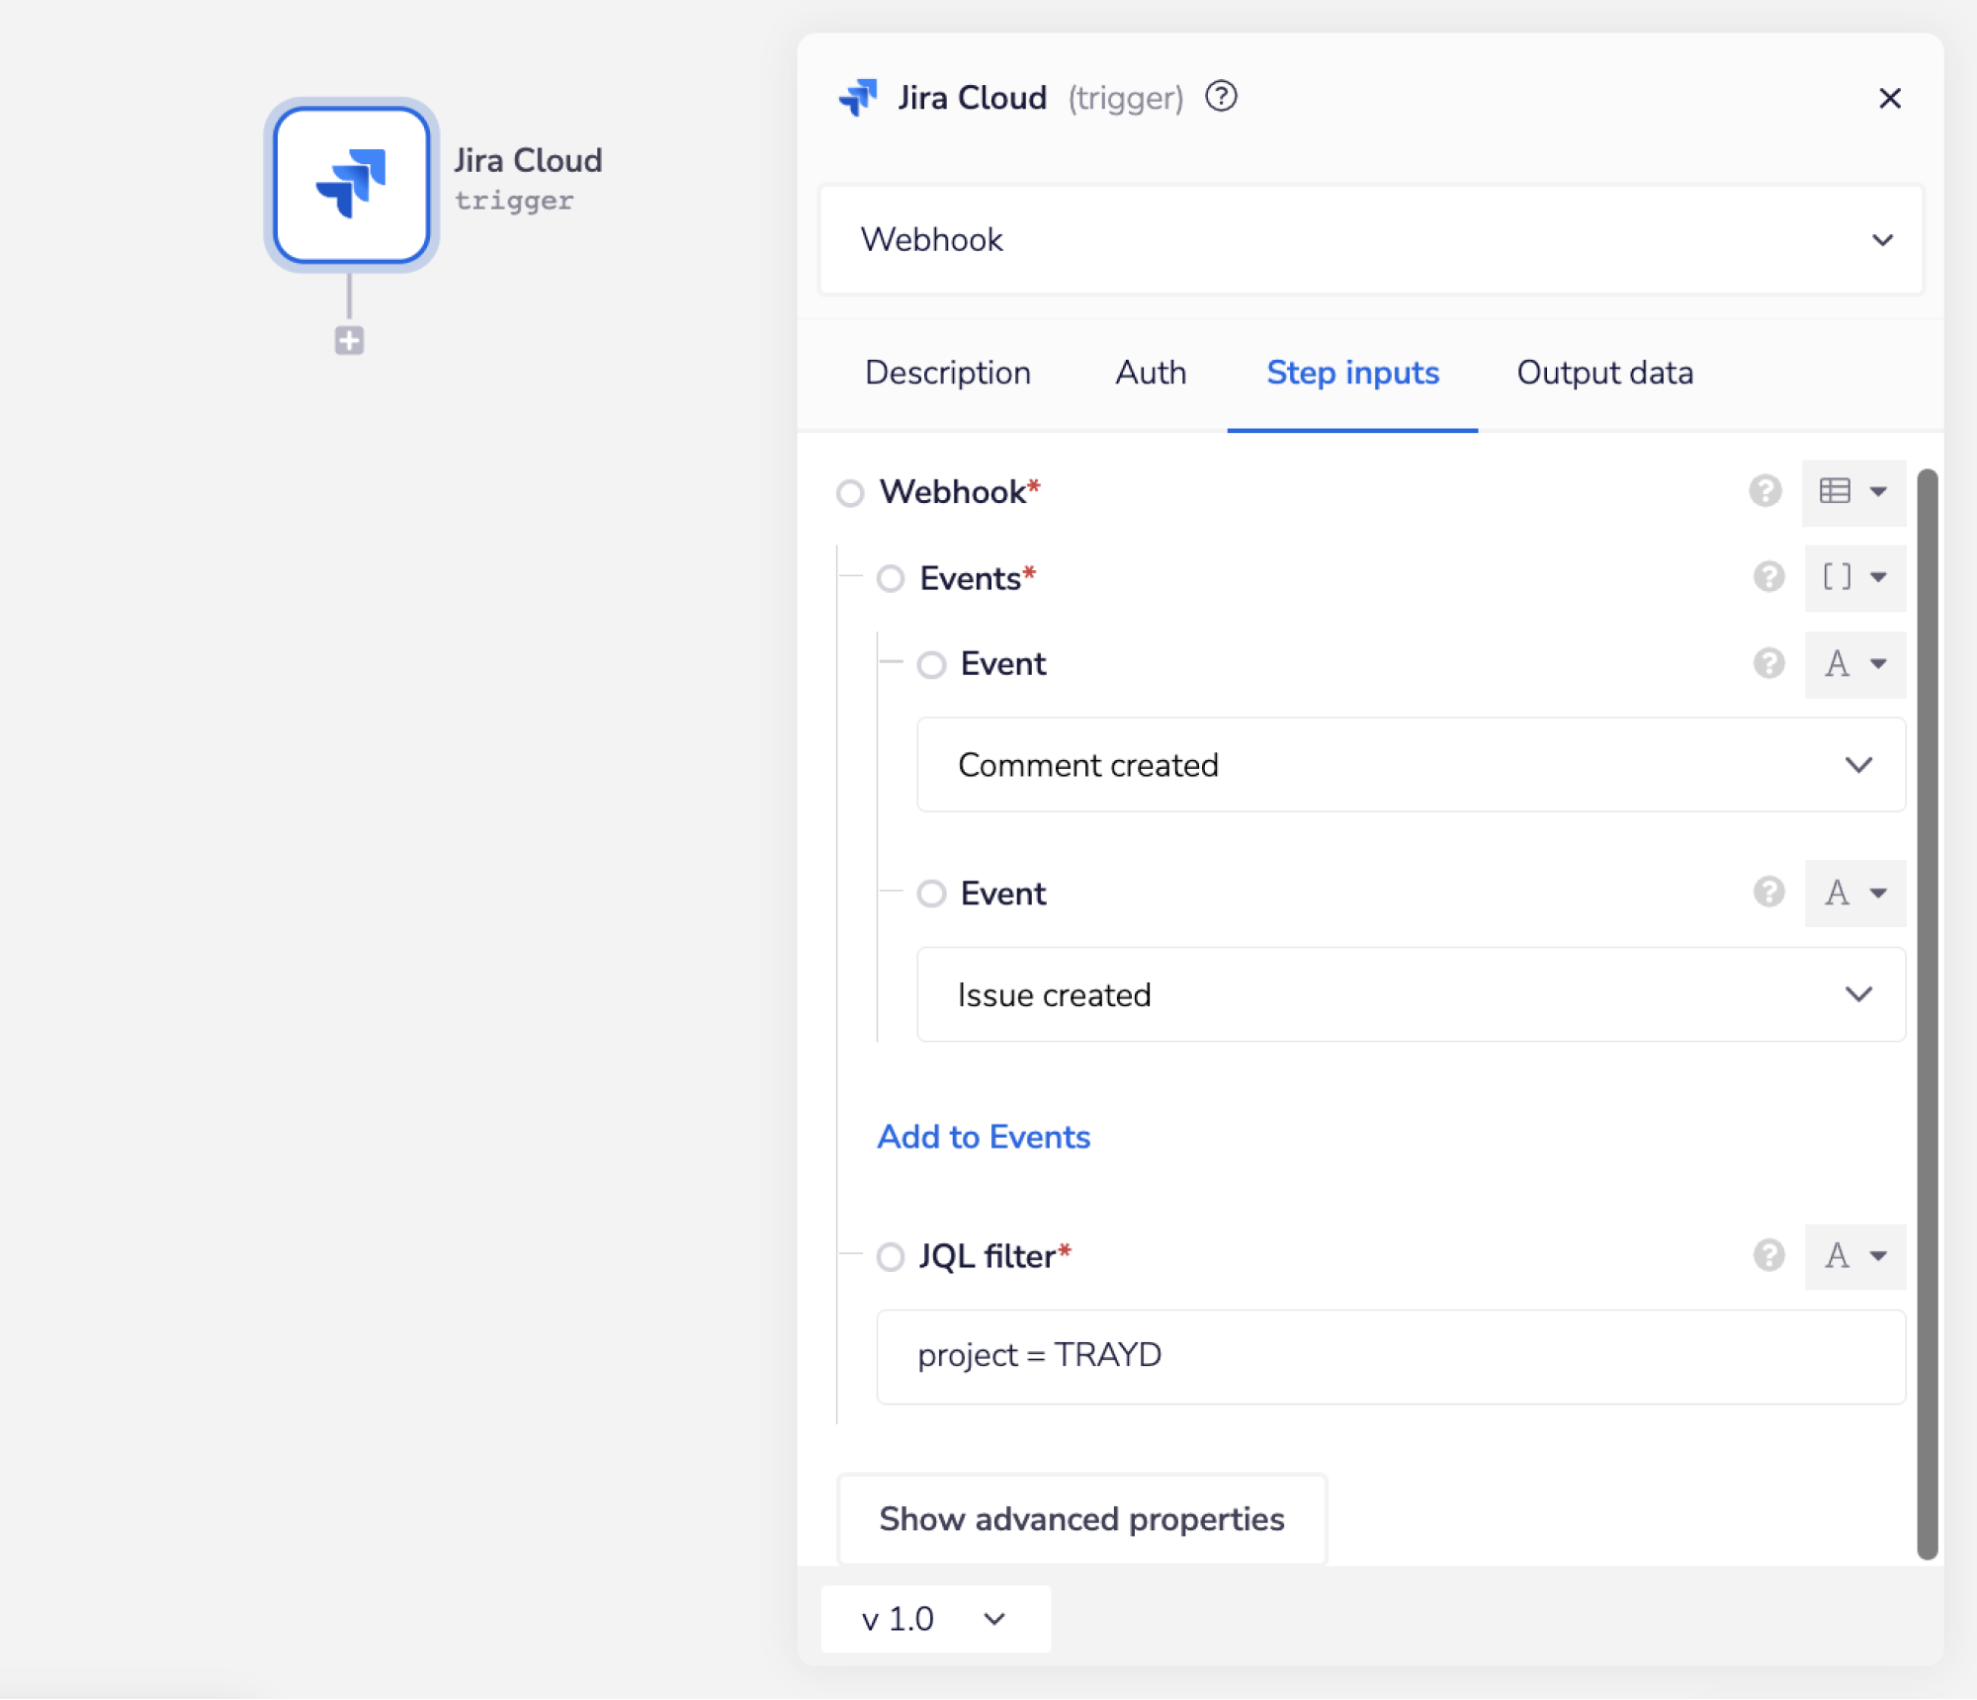The height and width of the screenshot is (1700, 1977).
Task: Open the Comment created event dropdown
Action: [1411, 765]
